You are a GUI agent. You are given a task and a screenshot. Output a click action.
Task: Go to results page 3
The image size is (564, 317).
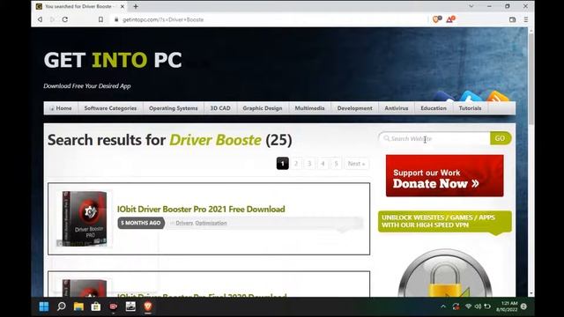click(309, 164)
